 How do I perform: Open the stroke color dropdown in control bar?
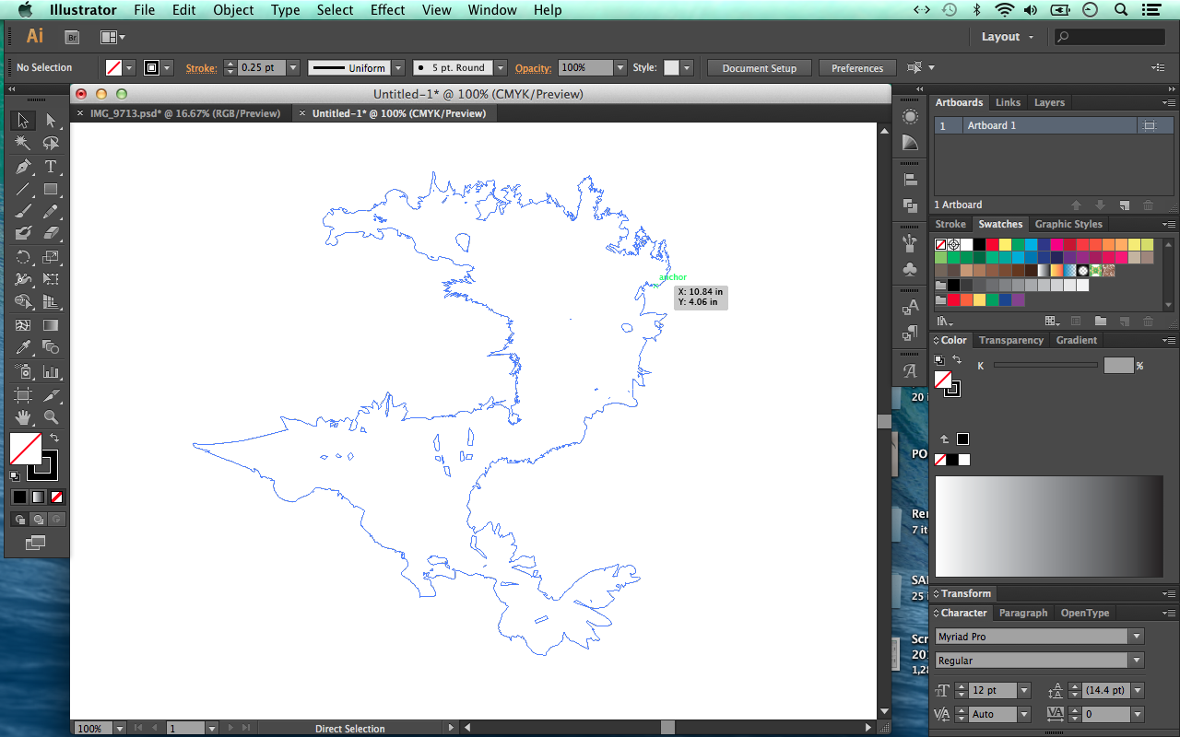point(168,68)
